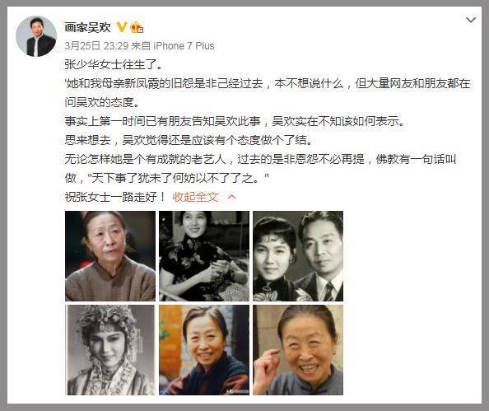Click the first line 张少华女士往生了
This screenshot has width=489, height=411.
coord(114,64)
